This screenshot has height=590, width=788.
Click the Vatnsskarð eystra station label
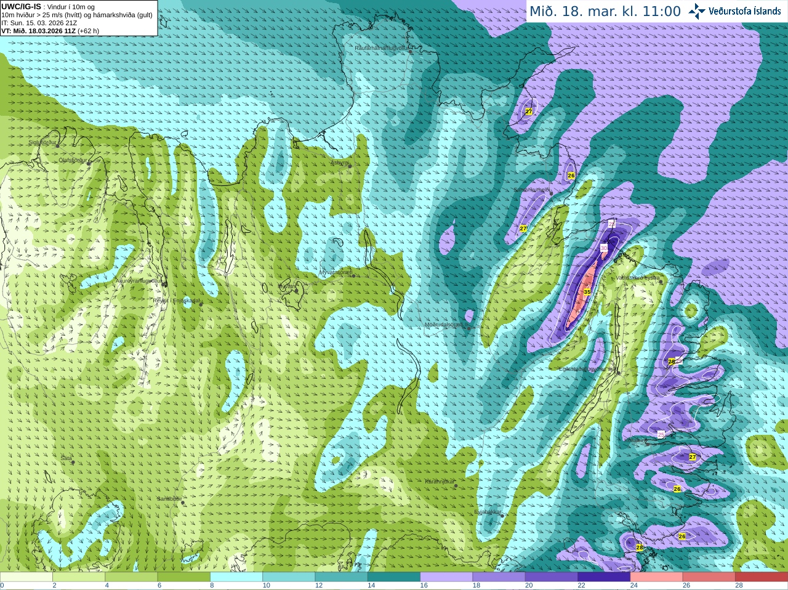638,278
